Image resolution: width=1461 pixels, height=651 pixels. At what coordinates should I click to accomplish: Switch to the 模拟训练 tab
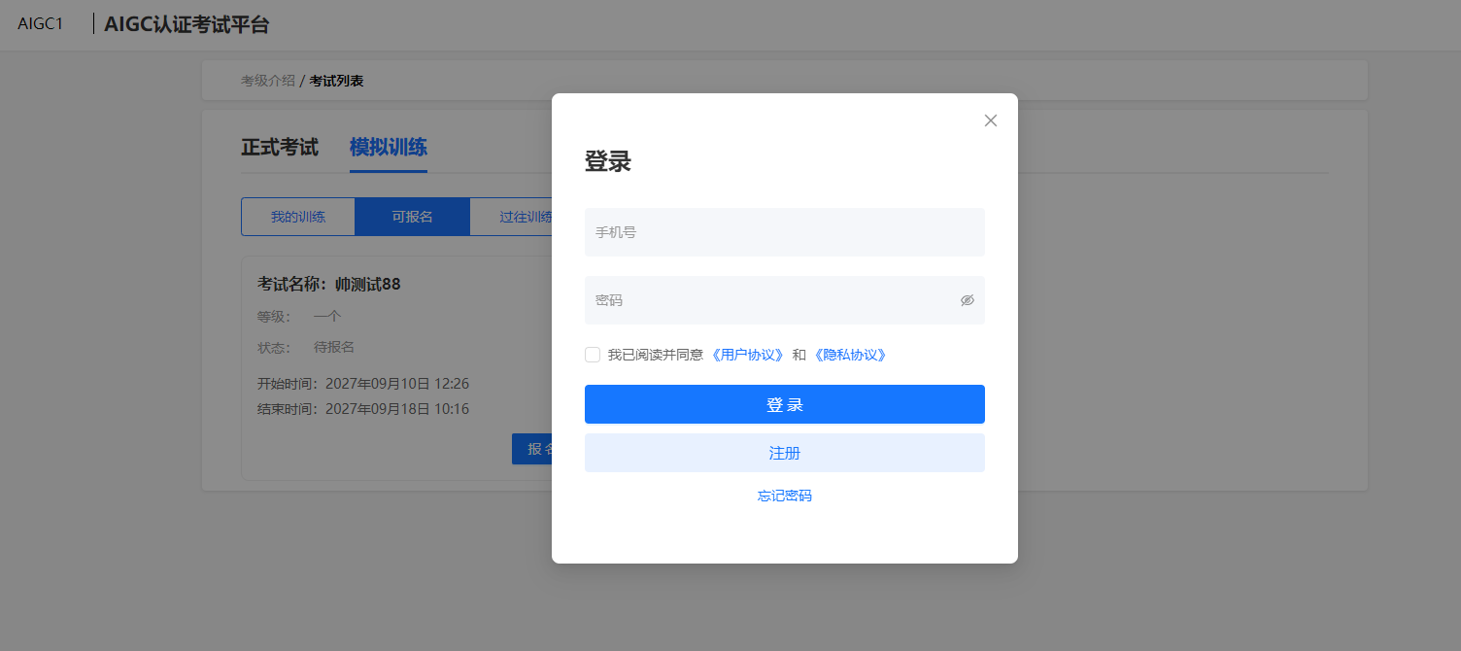click(389, 148)
